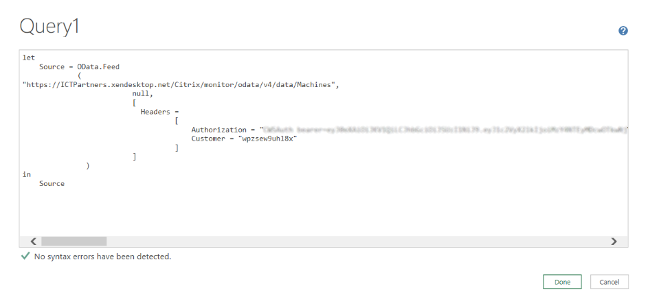Image resolution: width=648 pixels, height=308 pixels.
Task: Click the 'in' keyword line
Action: tap(27, 174)
